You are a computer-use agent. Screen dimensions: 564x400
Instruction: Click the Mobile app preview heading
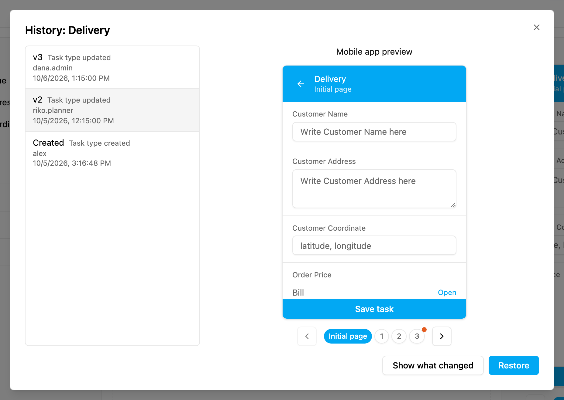tap(374, 52)
